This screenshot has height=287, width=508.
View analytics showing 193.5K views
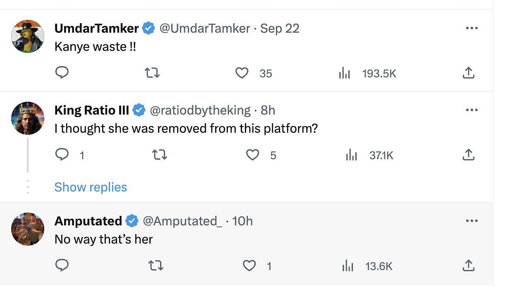(367, 74)
